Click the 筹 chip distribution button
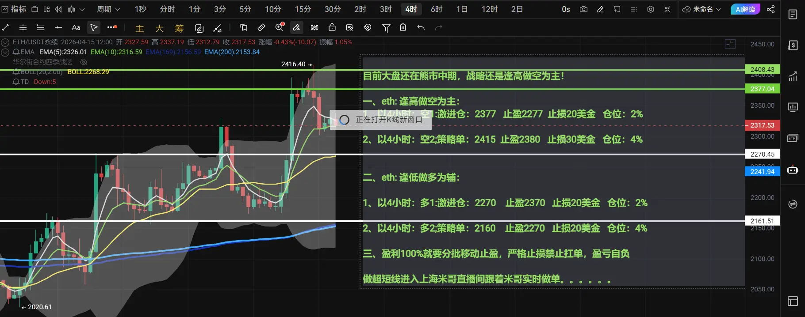The width and height of the screenshot is (805, 317). 179,29
